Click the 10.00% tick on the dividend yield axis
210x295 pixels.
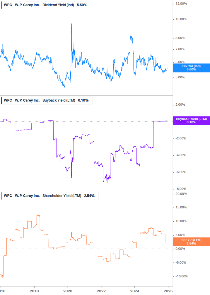point(181,19)
